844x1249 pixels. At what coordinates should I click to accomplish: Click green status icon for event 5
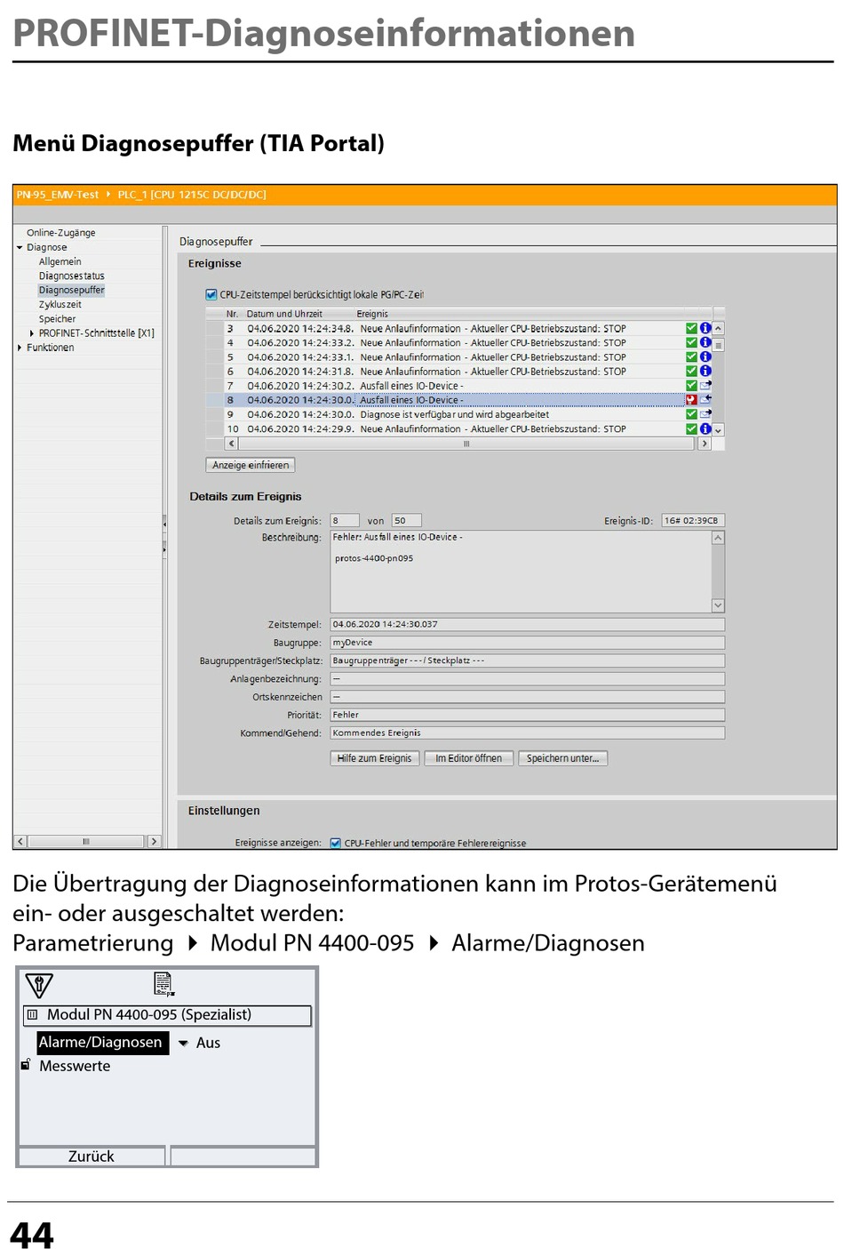click(691, 356)
